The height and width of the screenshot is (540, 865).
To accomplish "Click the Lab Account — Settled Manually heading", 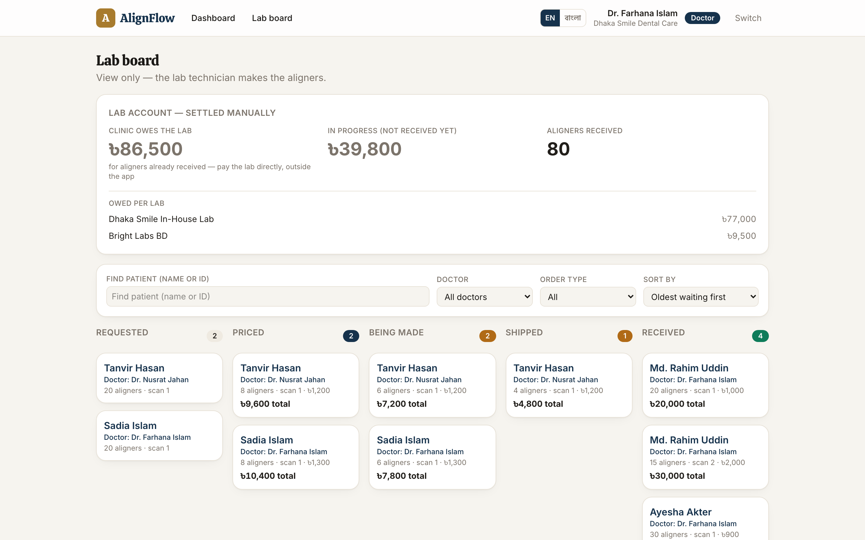I will (x=192, y=113).
